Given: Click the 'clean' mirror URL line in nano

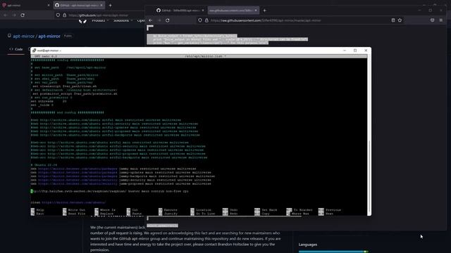Looking at the screenshot, I should 68,202.
